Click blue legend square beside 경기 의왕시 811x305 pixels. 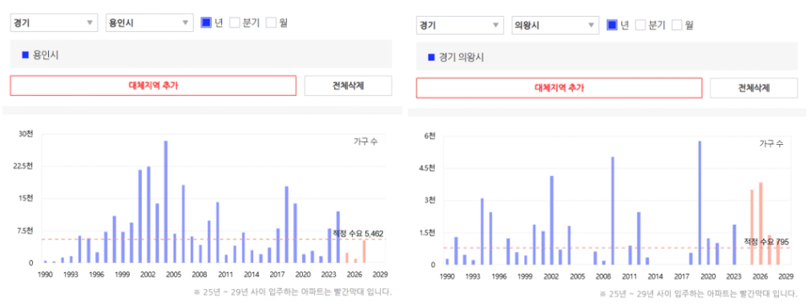pos(431,57)
